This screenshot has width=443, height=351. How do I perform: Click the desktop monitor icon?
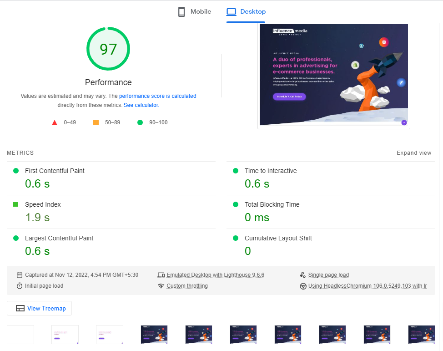[x=231, y=12]
